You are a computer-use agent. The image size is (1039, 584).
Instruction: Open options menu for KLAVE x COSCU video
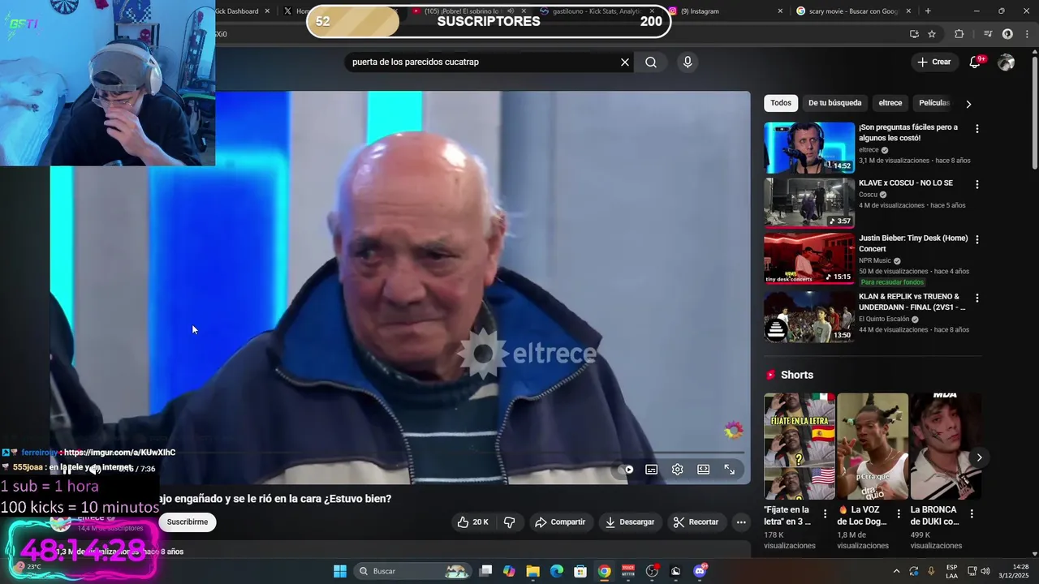click(x=977, y=184)
